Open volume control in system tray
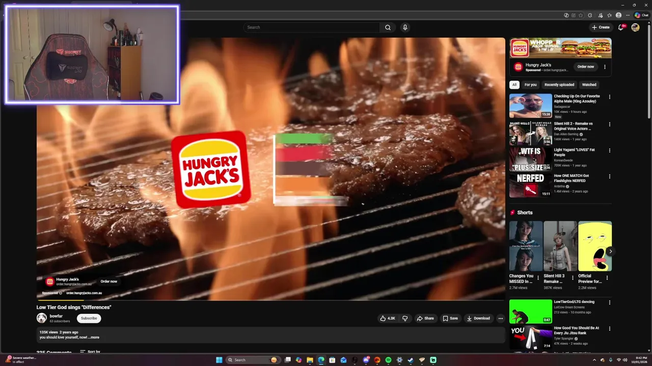652x366 pixels. (625, 360)
